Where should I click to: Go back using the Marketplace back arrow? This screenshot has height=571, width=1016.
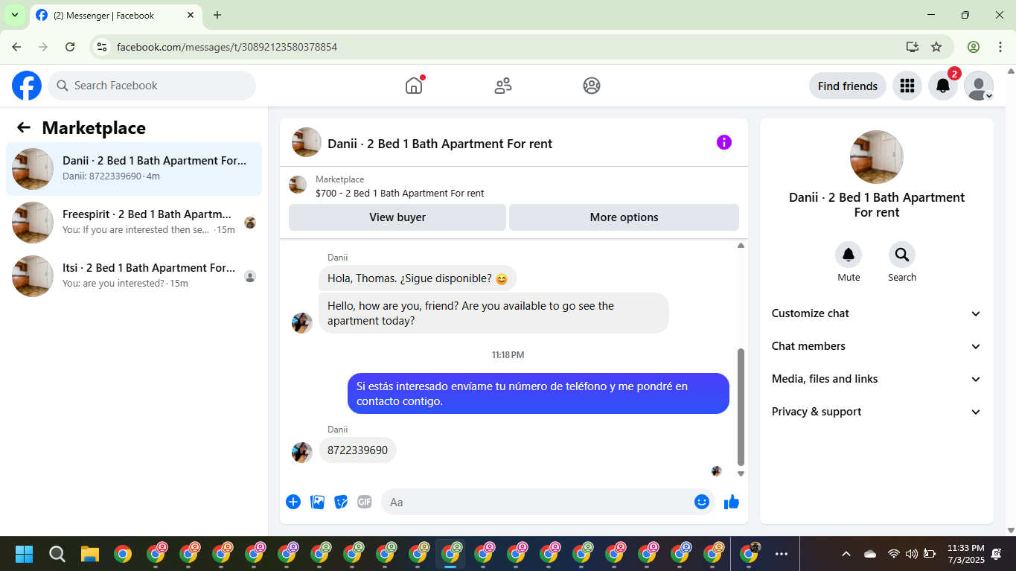(24, 127)
